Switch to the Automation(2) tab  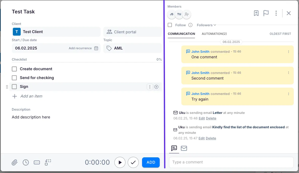[214, 34]
